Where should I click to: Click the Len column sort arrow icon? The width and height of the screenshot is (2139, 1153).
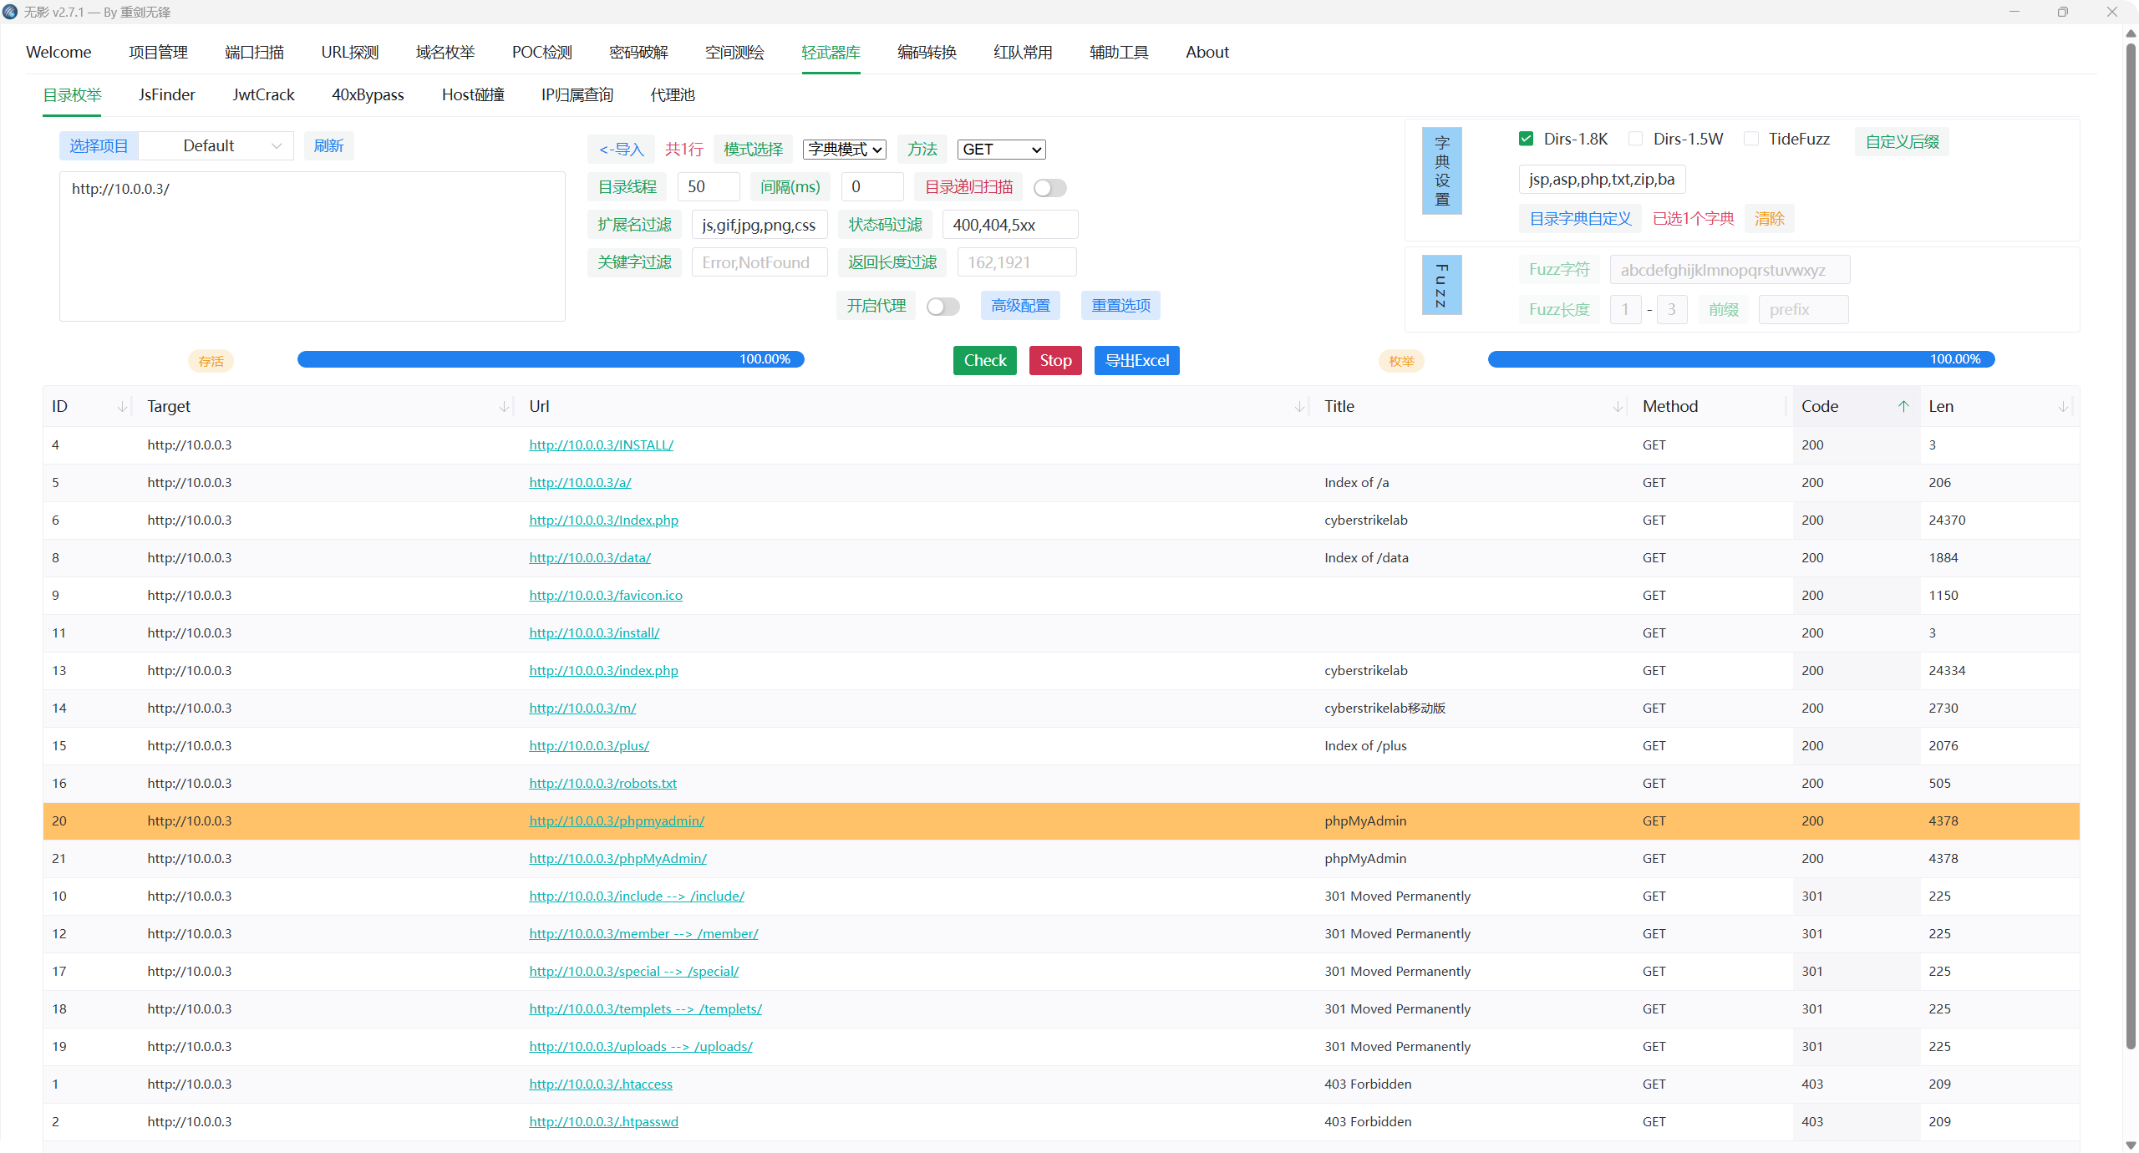pyautogui.click(x=2063, y=407)
